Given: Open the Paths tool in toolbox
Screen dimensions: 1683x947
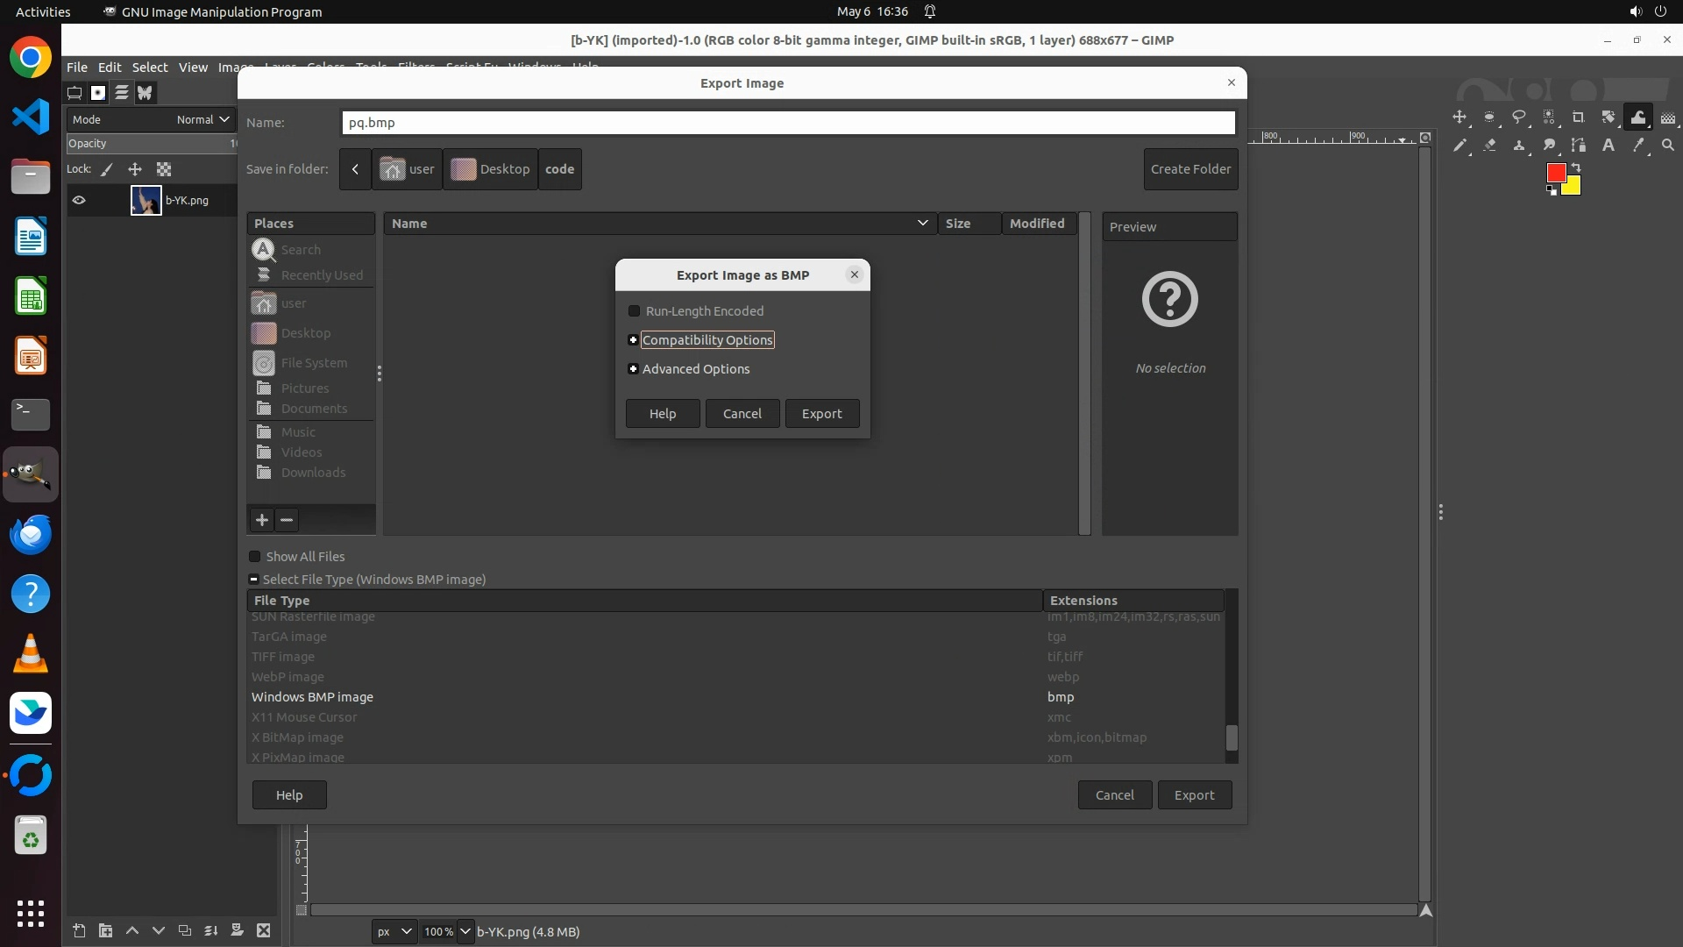Looking at the screenshot, I should tap(1579, 146).
